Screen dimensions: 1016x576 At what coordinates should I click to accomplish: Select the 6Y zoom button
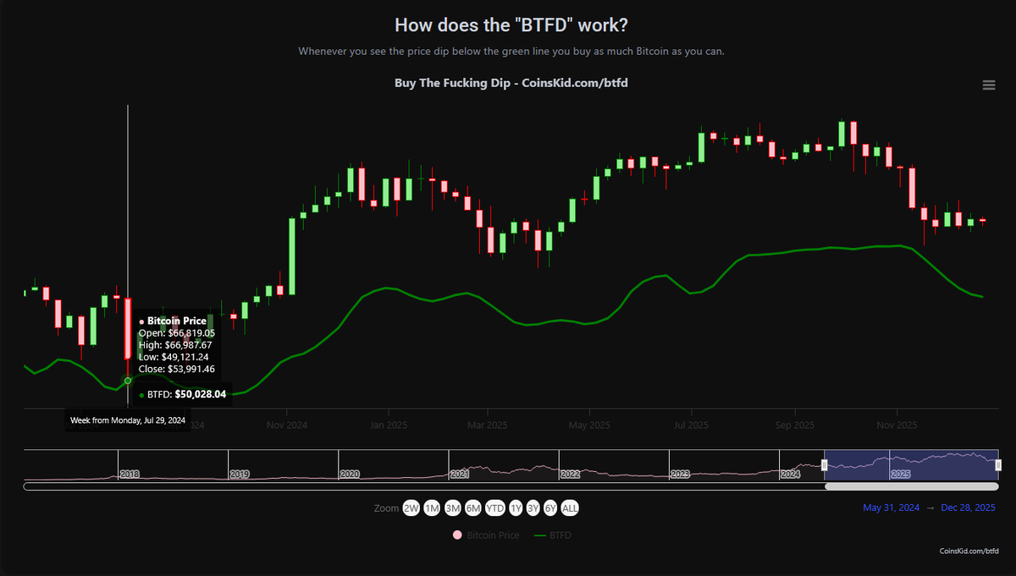pyautogui.click(x=549, y=508)
